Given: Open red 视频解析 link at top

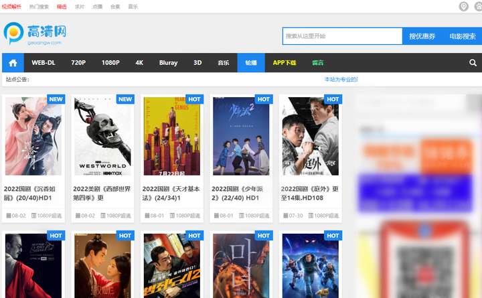Looking at the screenshot, I should tap(11, 7).
